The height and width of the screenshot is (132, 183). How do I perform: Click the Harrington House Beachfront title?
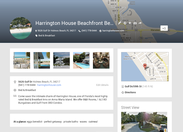click(74, 23)
